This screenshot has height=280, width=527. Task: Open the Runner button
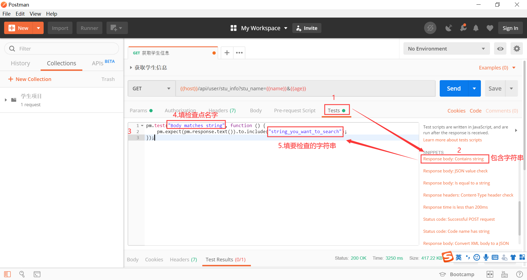[89, 28]
